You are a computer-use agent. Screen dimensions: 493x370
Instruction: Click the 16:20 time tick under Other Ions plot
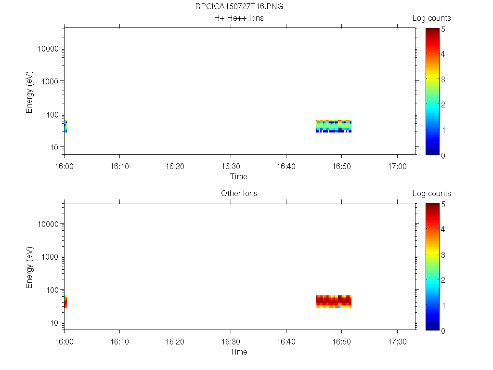tap(175, 342)
